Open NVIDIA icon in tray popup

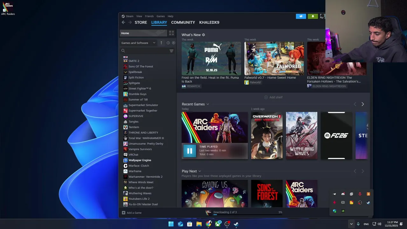tap(343, 211)
